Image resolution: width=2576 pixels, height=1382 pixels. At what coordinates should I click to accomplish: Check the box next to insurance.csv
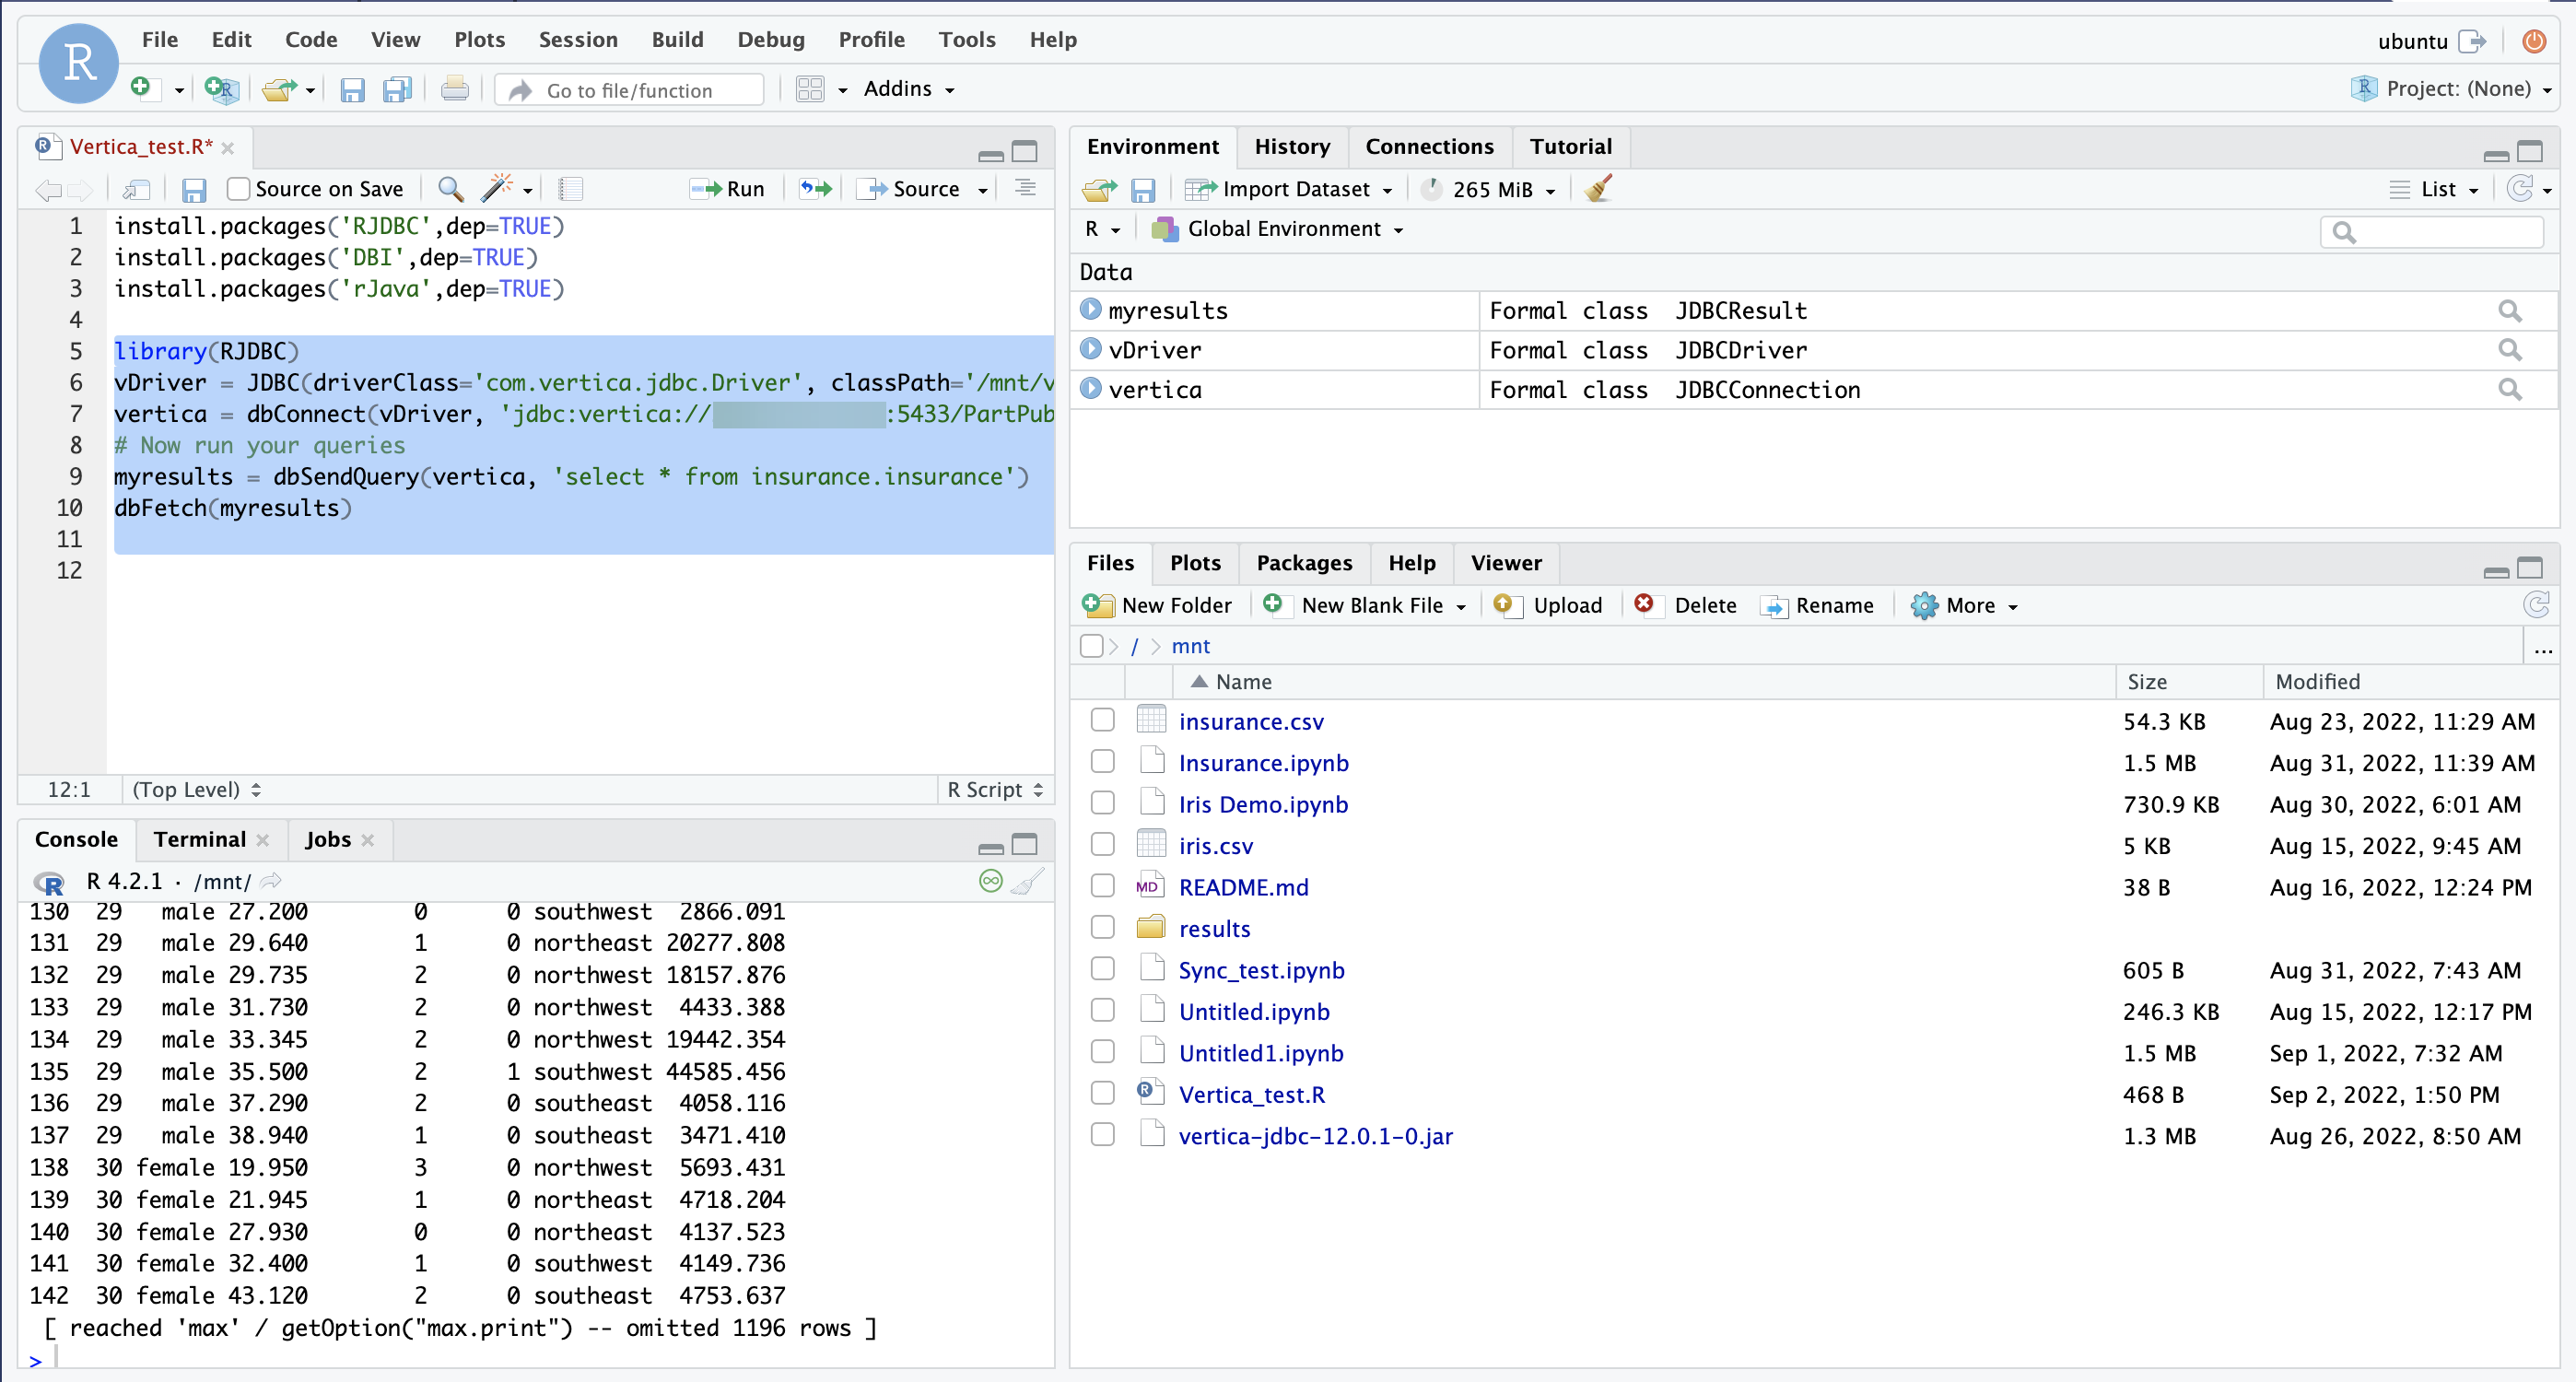click(x=1102, y=720)
